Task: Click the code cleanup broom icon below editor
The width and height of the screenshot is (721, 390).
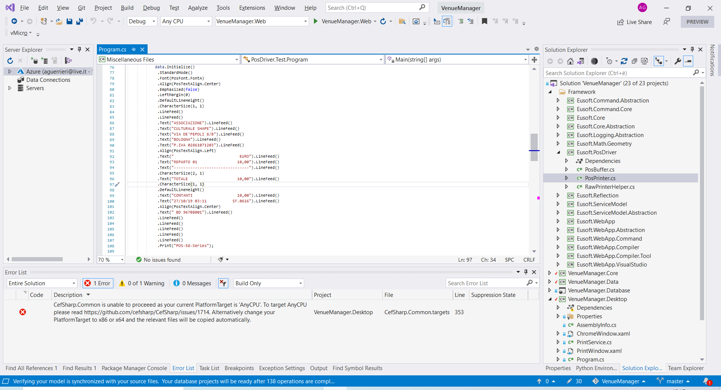Action: (221, 259)
